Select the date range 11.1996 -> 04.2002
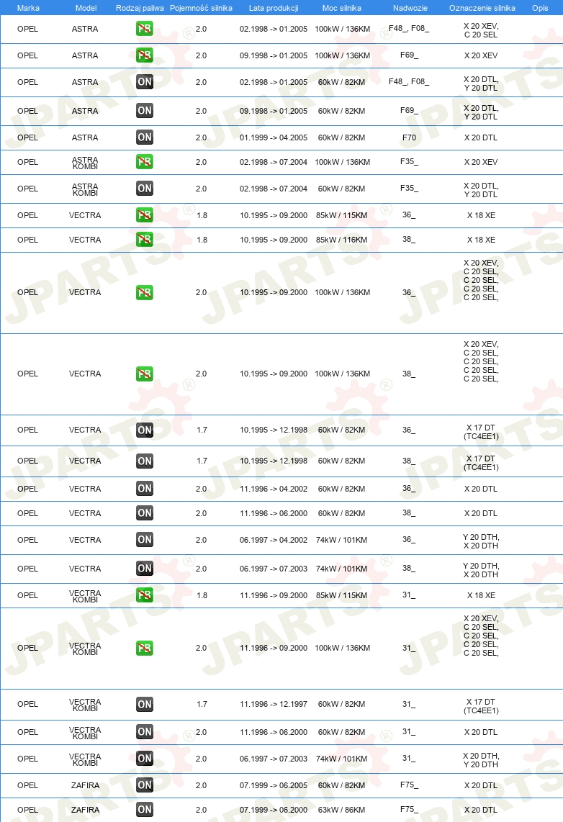 tap(274, 489)
